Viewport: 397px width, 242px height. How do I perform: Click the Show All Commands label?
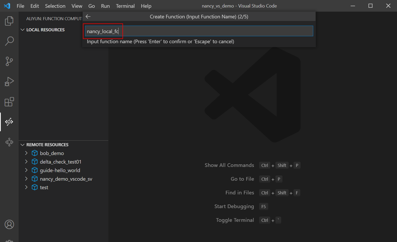[x=229, y=165]
